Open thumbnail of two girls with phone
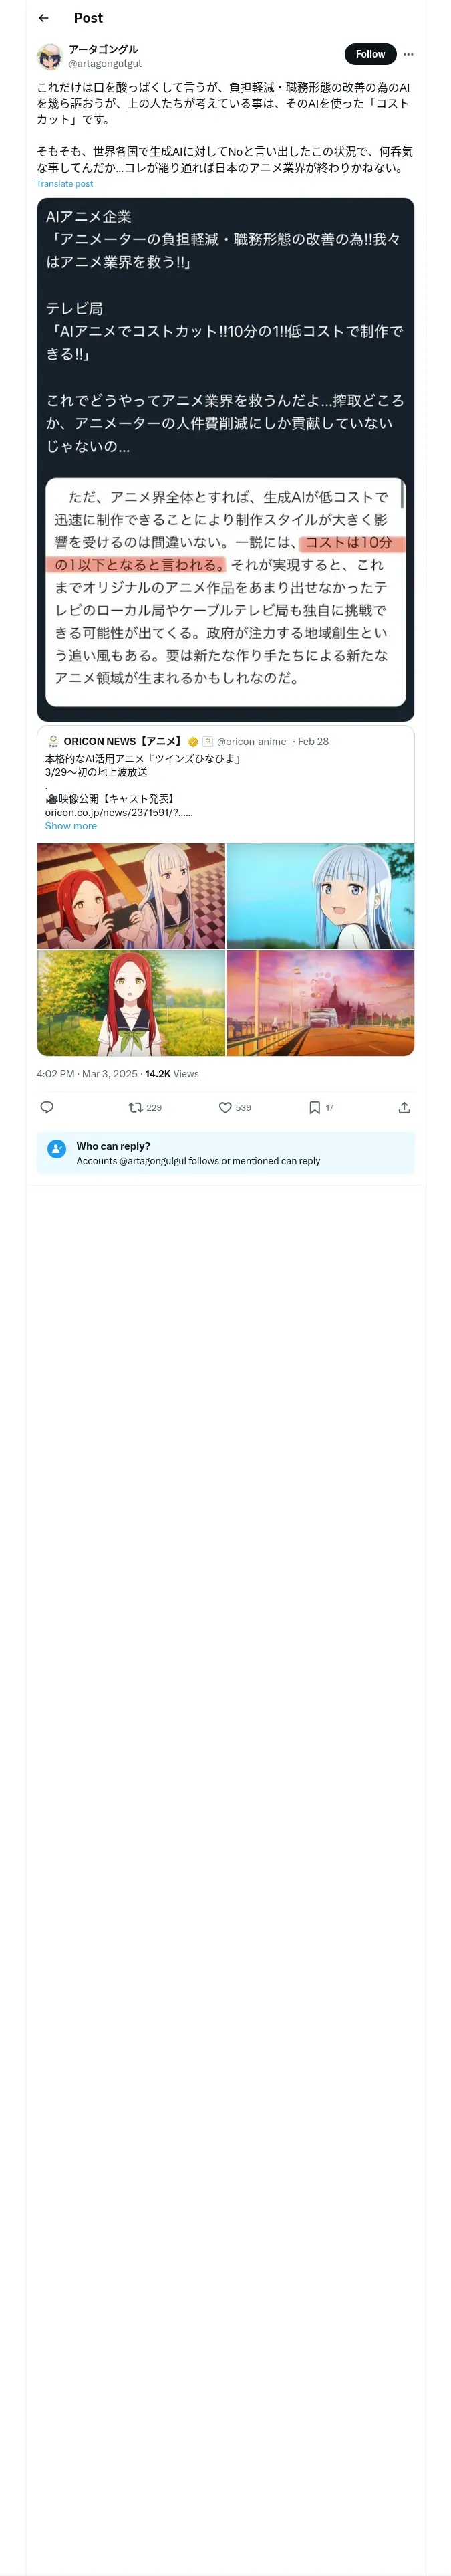This screenshot has height=2576, width=451. (131, 895)
